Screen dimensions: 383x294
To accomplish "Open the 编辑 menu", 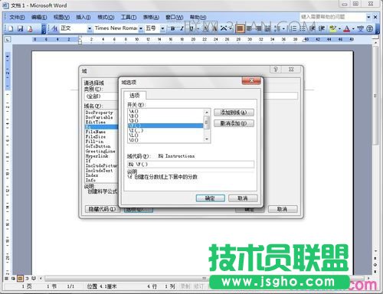I will [x=39, y=18].
